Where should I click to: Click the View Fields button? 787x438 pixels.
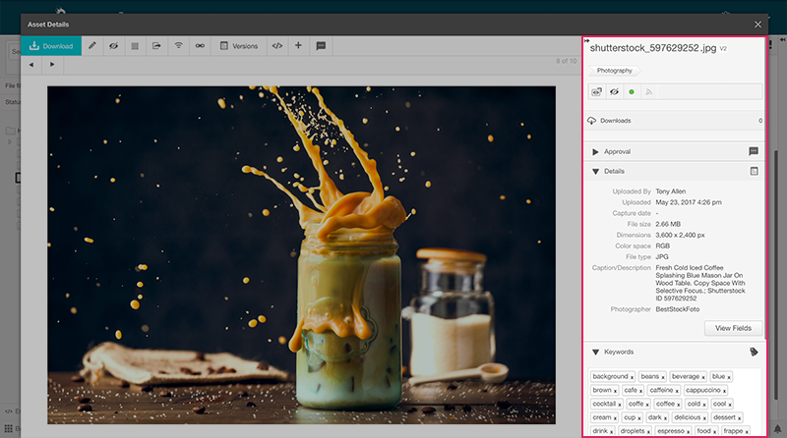[x=733, y=328]
